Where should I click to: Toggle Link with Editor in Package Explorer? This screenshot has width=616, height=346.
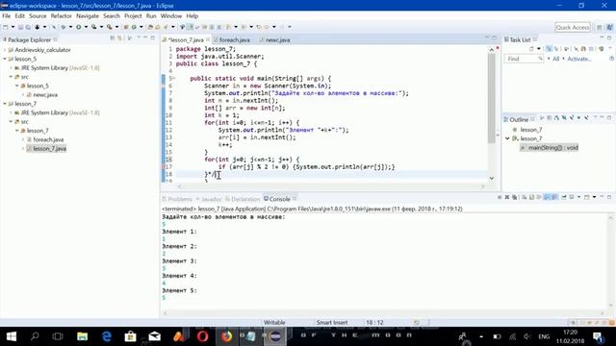pyautogui.click(x=119, y=38)
